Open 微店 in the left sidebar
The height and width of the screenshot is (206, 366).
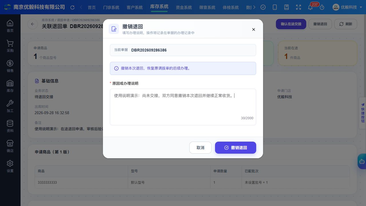[x=10, y=146]
